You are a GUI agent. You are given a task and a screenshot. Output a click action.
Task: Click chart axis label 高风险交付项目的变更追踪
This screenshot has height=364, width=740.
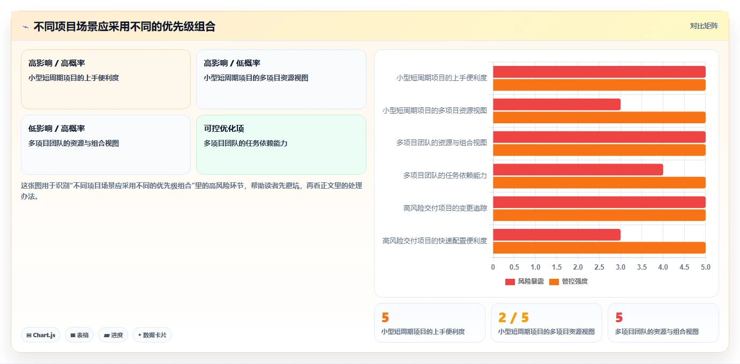click(445, 208)
